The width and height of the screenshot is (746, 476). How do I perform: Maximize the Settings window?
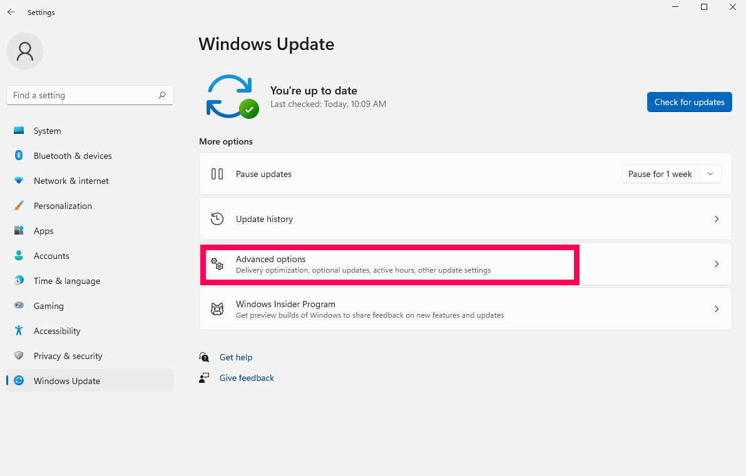point(703,7)
